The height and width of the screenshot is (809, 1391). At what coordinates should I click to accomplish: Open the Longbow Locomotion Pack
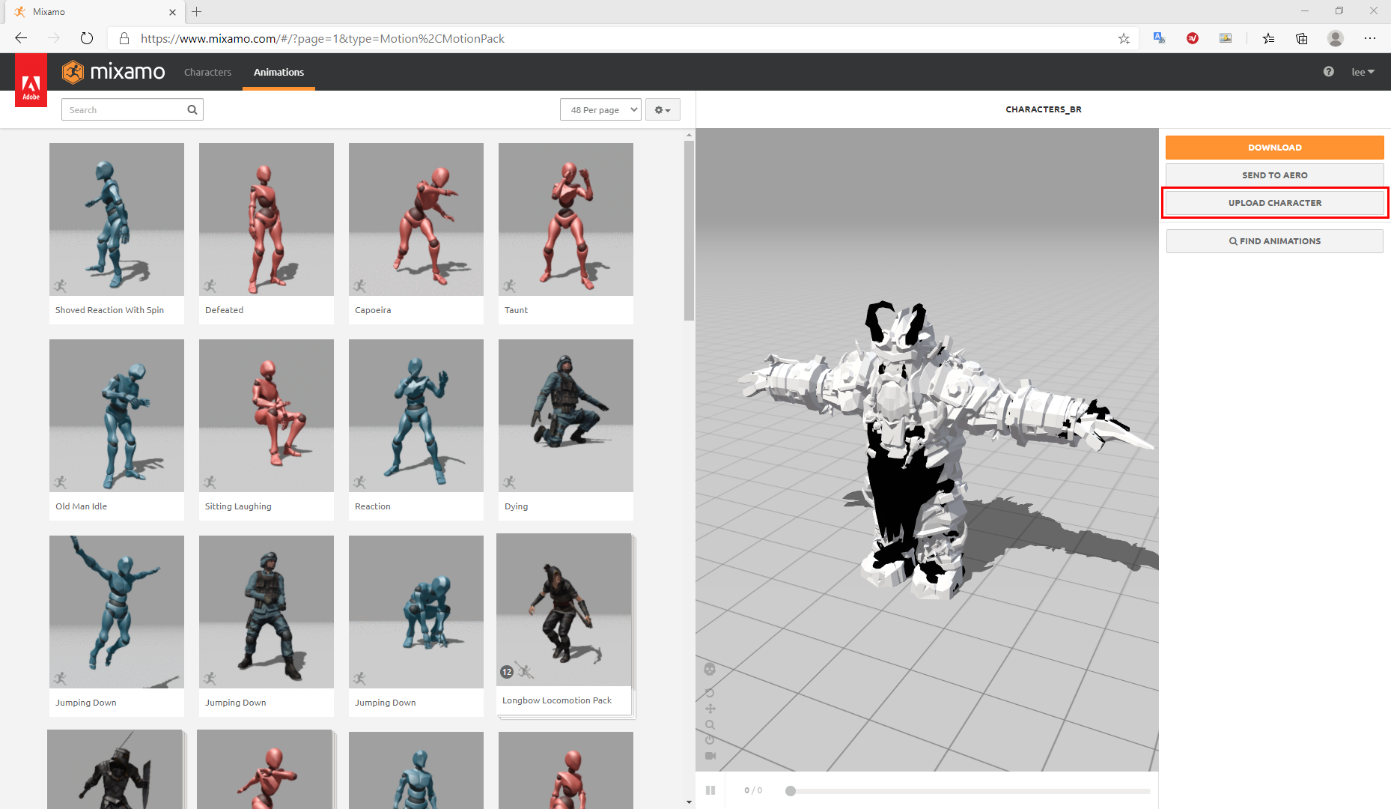coord(564,624)
